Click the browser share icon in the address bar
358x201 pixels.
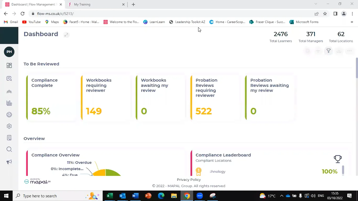[317, 14]
